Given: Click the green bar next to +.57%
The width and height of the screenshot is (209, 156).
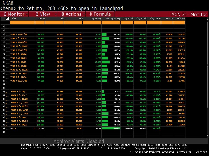Looking at the screenshot, I should [103, 91].
